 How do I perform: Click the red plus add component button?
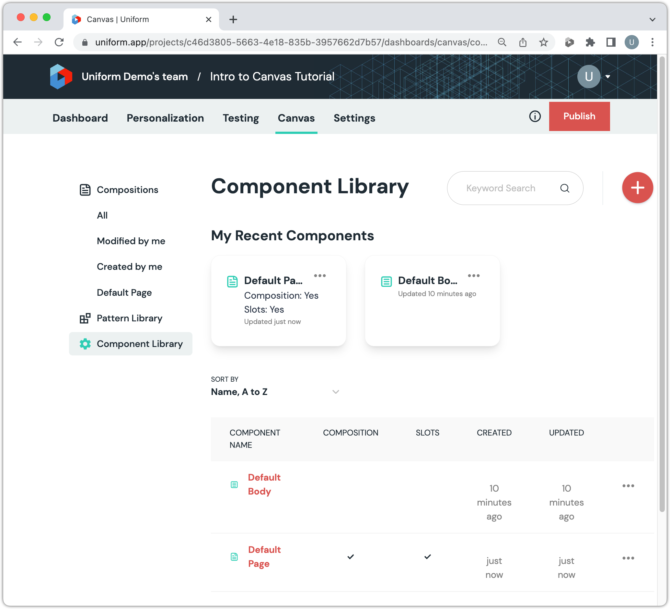pyautogui.click(x=637, y=187)
